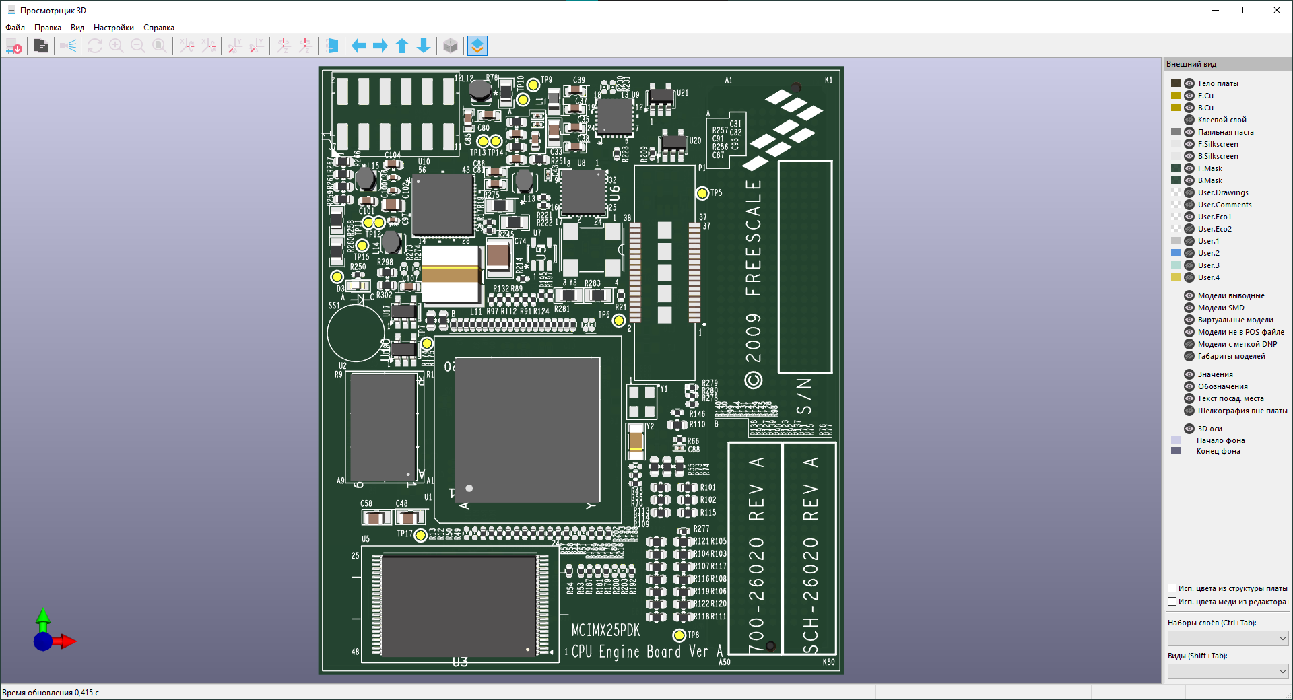The width and height of the screenshot is (1293, 700).
Task: Click Тело платы color swatch
Action: [1176, 83]
